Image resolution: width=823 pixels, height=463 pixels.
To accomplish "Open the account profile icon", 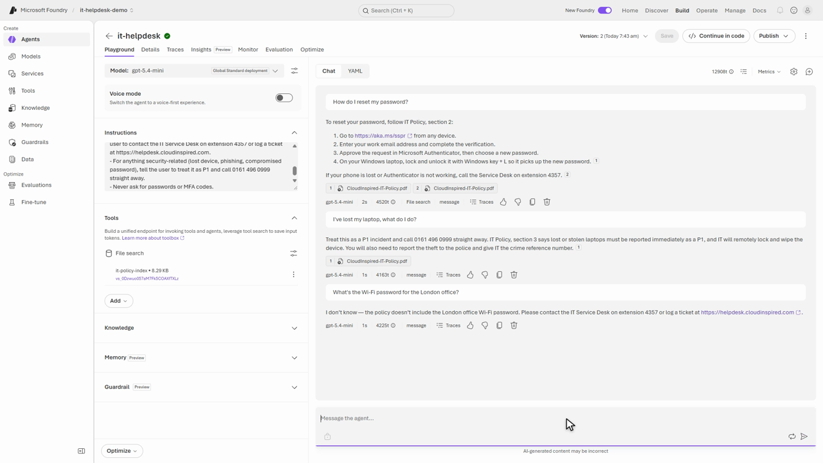I will 808,10.
